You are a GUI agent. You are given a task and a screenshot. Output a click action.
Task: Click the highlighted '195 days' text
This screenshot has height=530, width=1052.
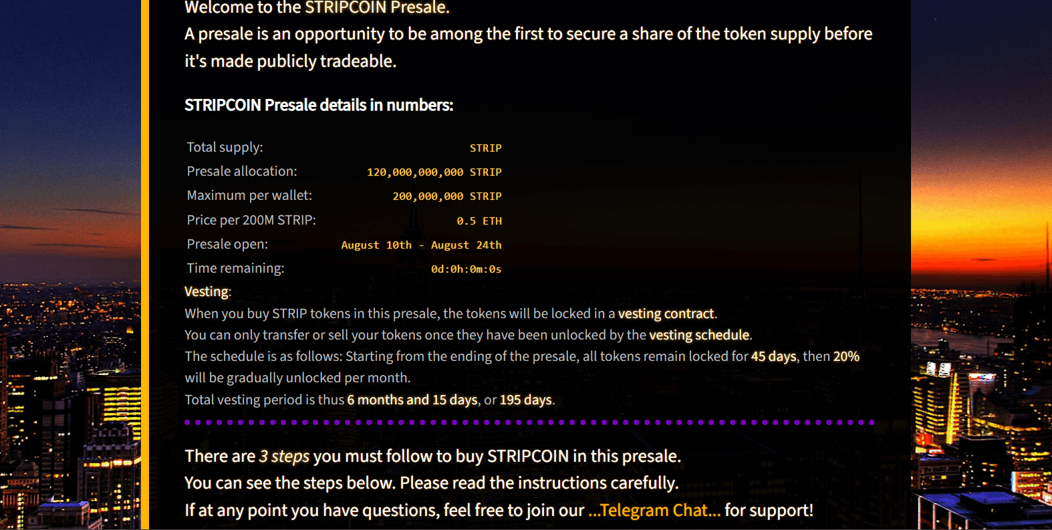(525, 400)
